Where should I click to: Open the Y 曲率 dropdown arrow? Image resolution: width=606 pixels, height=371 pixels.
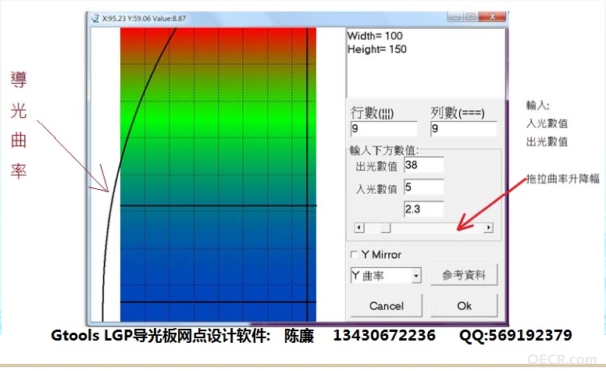[x=416, y=276]
